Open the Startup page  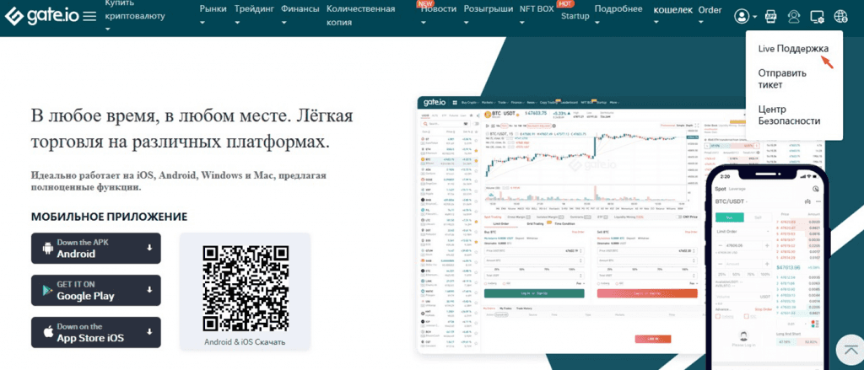(575, 16)
